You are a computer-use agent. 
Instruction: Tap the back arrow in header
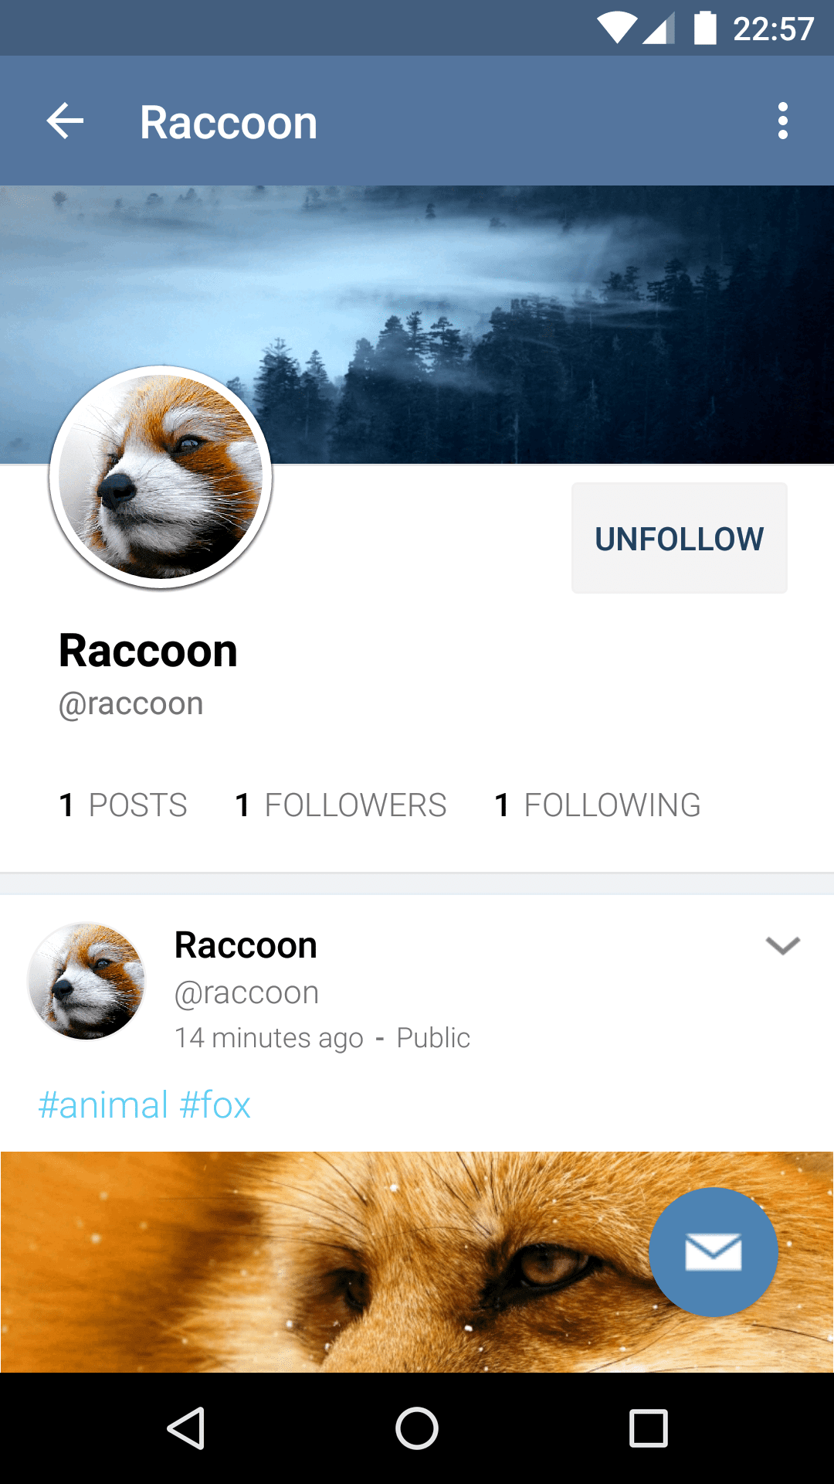(x=65, y=121)
